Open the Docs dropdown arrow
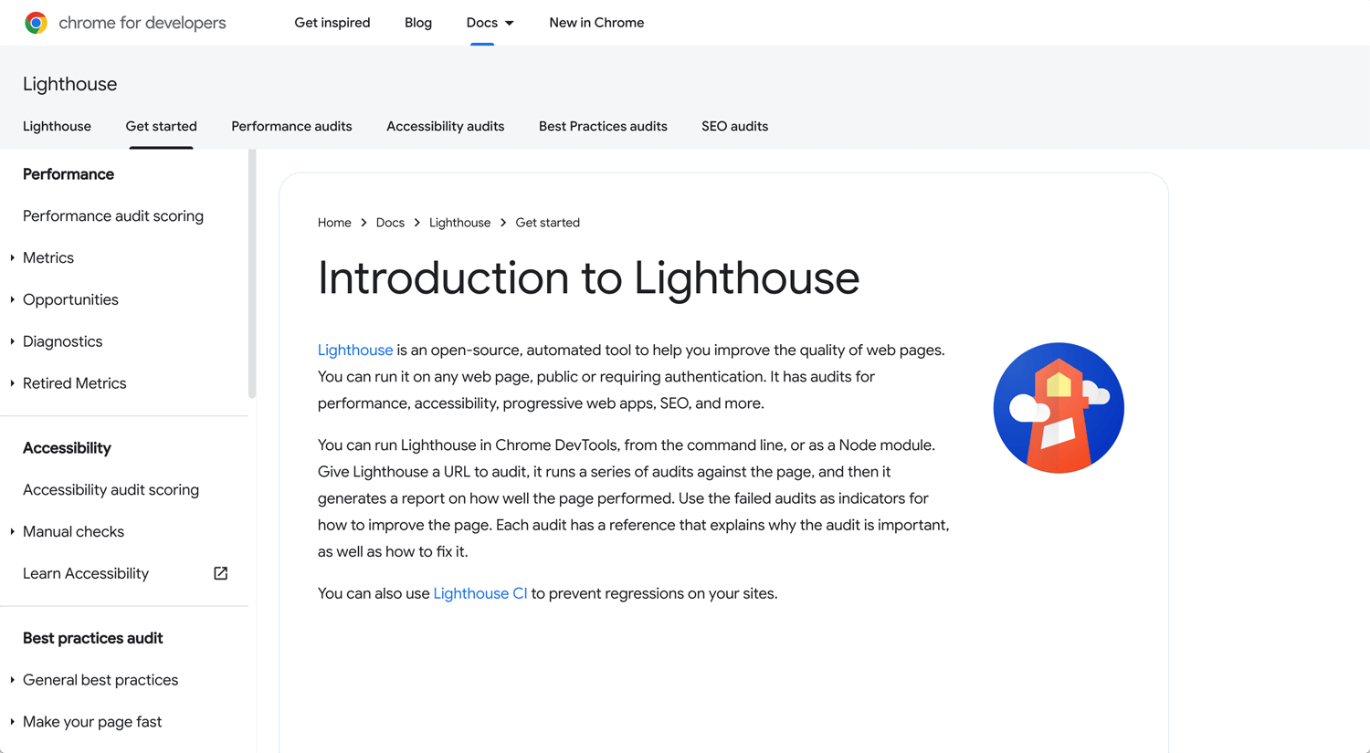Image resolution: width=1370 pixels, height=753 pixels. point(510,23)
